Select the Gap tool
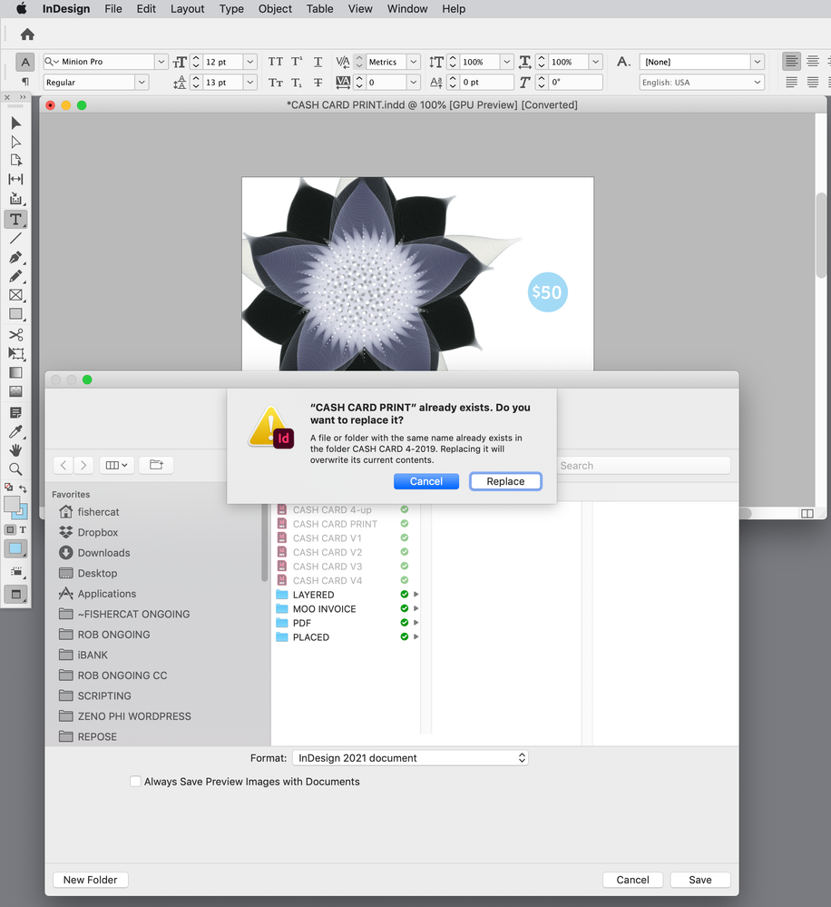Image resolution: width=831 pixels, height=907 pixels. click(15, 180)
